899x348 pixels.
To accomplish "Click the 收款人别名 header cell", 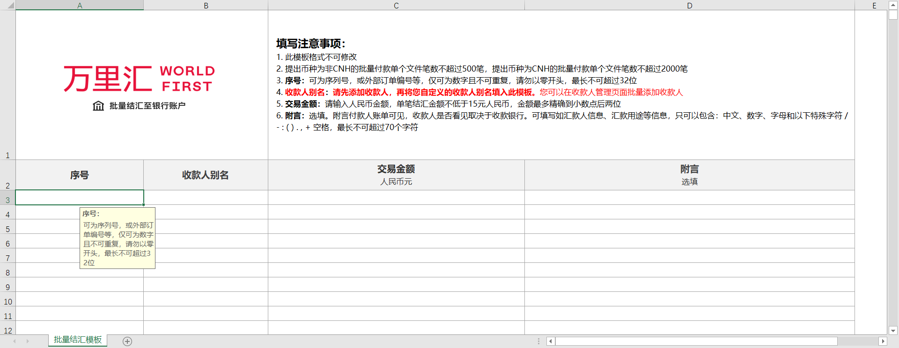I will tap(206, 175).
